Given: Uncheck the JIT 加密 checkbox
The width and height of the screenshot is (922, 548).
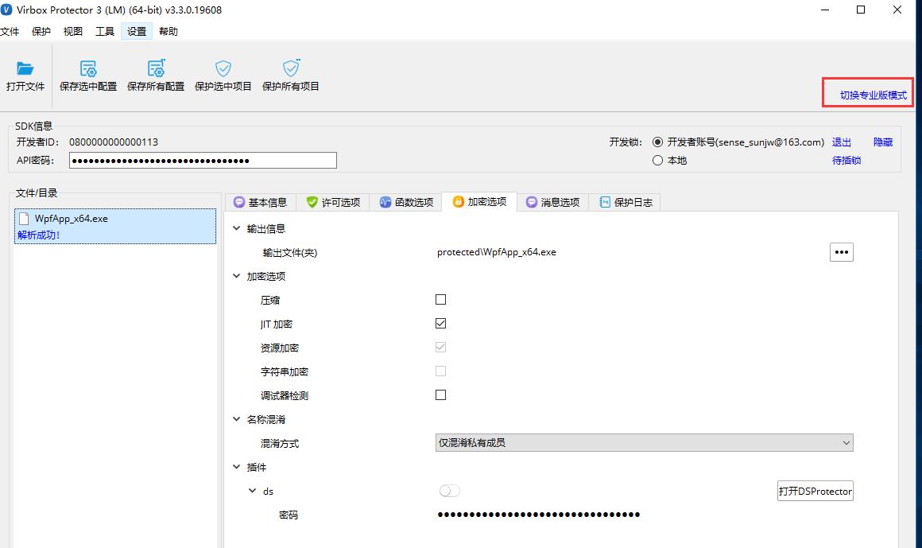Looking at the screenshot, I should pyautogui.click(x=440, y=323).
